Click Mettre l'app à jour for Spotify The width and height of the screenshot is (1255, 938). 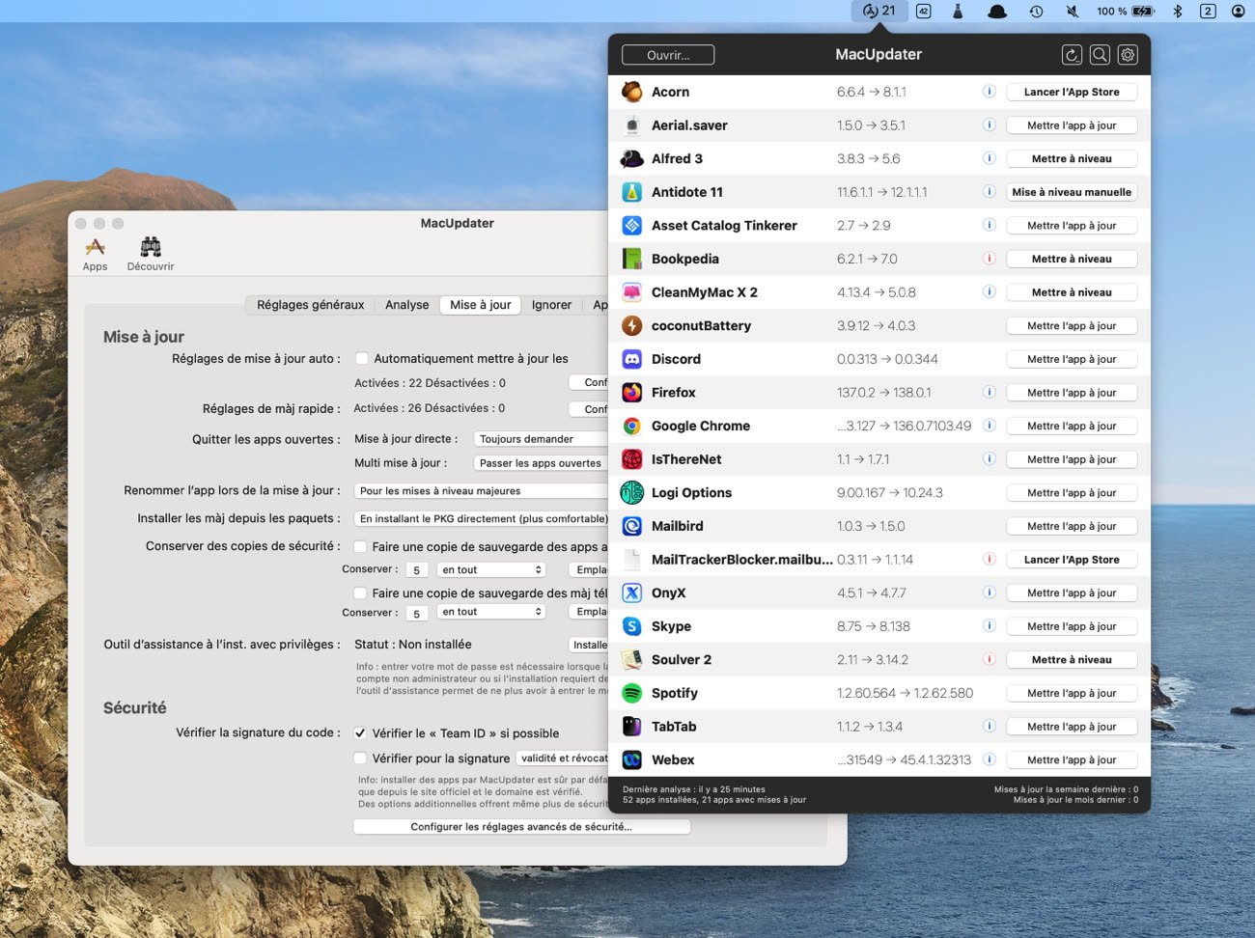1072,693
